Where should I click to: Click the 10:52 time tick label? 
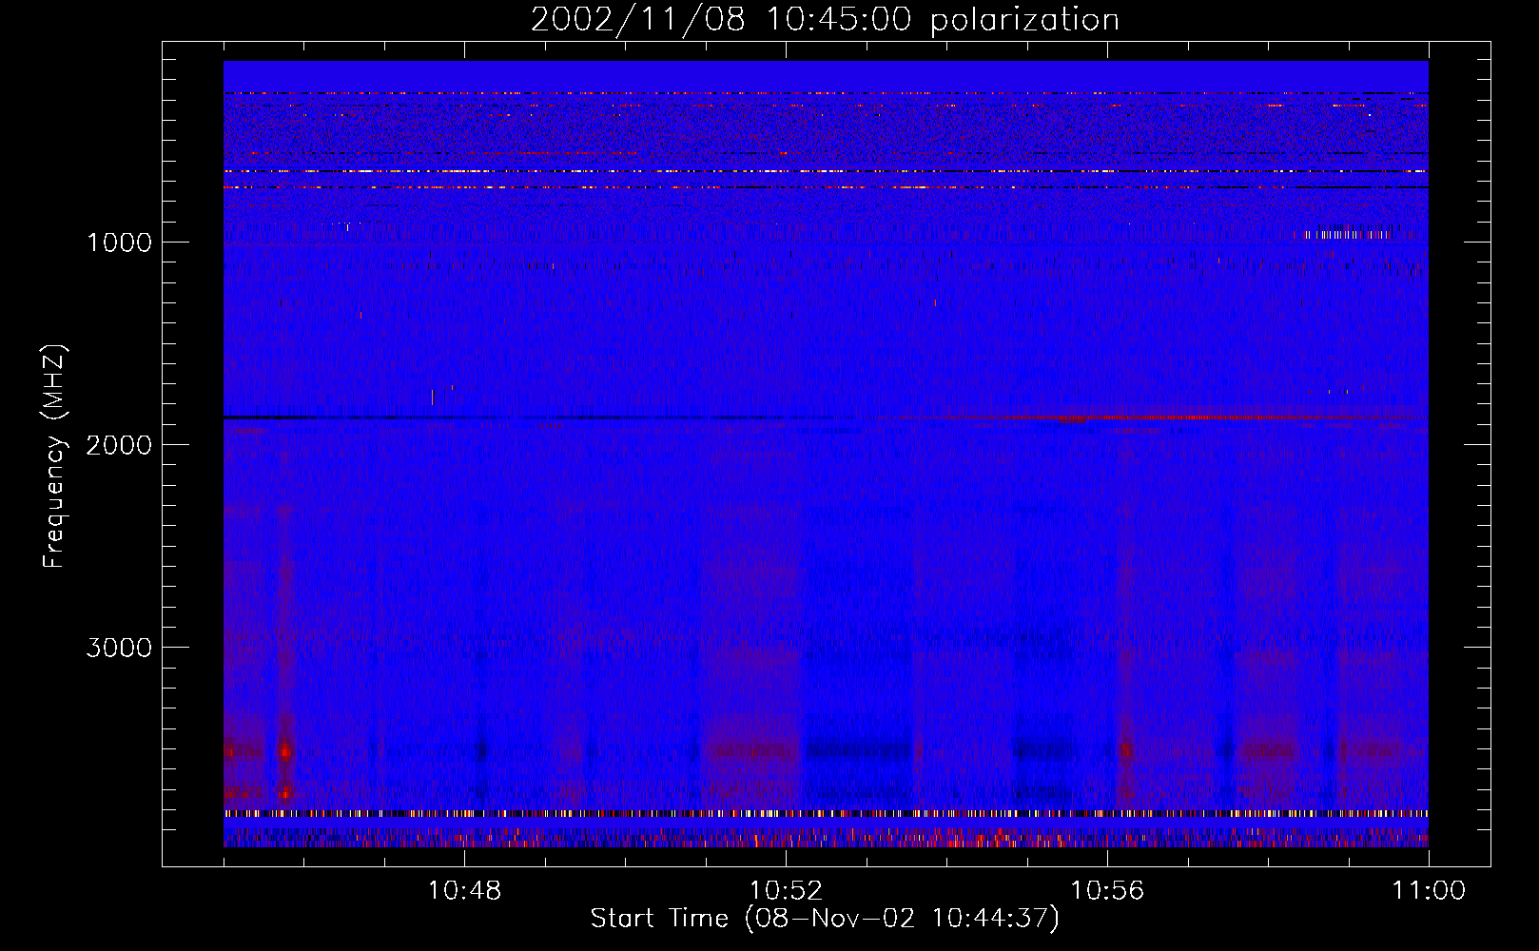coord(786,891)
